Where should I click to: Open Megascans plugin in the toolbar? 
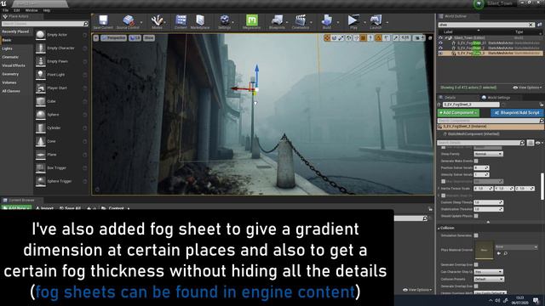point(252,20)
